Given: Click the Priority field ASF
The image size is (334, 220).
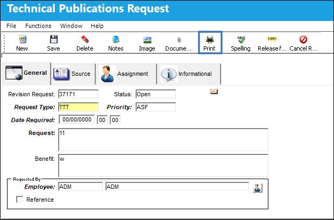Looking at the screenshot, I should tap(156, 107).
